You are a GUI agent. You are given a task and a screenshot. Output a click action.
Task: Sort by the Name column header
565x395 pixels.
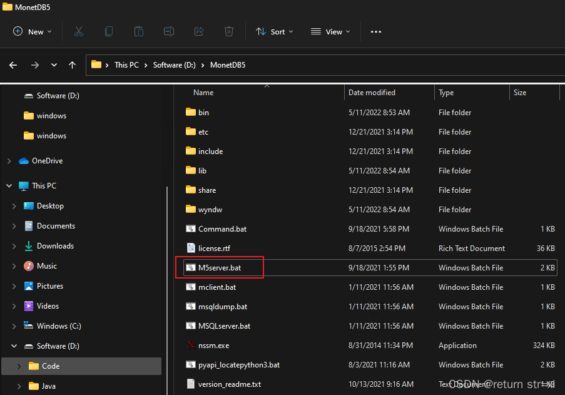point(203,93)
